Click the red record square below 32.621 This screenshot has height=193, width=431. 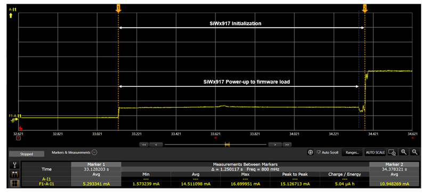tap(18, 139)
